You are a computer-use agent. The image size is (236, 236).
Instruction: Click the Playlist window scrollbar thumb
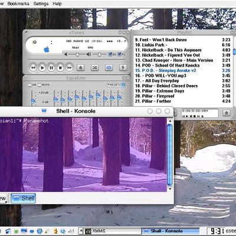pos(234,51)
